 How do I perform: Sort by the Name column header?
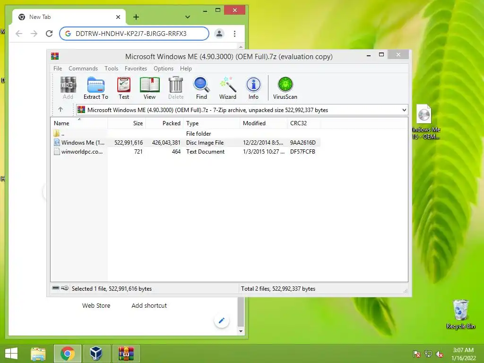point(79,123)
